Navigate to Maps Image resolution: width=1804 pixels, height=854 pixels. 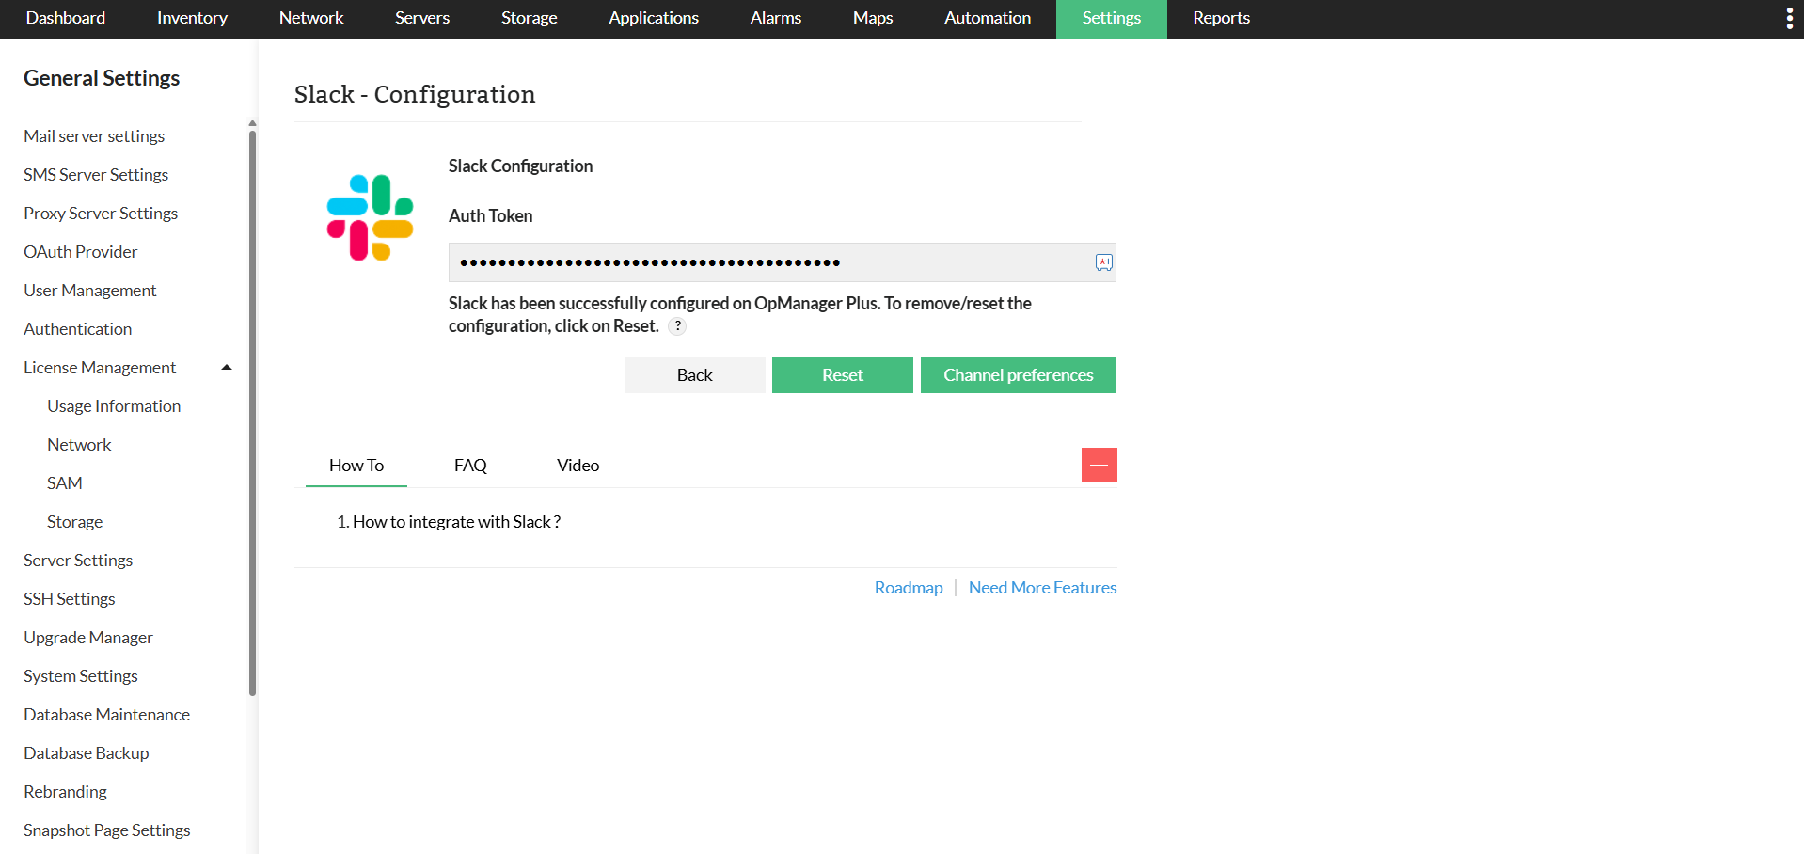click(873, 19)
